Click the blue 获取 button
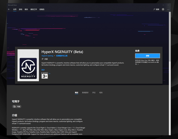The height and width of the screenshot is (139, 178). 147,56
